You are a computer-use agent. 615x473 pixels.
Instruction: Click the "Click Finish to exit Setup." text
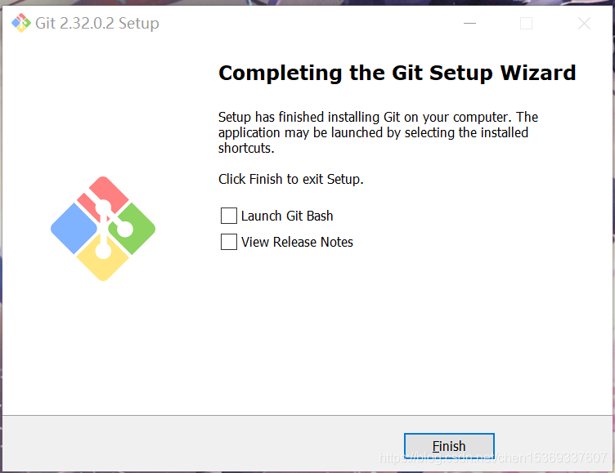coord(290,179)
